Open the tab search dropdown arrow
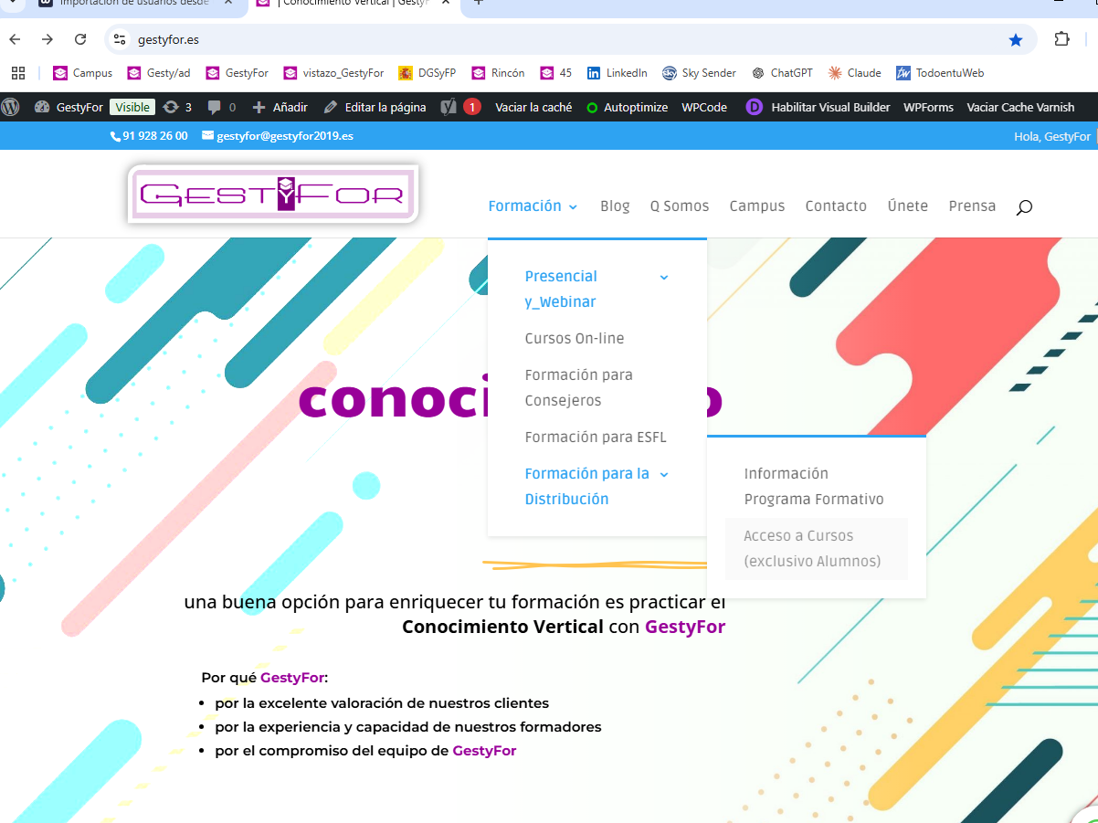This screenshot has width=1098, height=823. tap(11, 3)
